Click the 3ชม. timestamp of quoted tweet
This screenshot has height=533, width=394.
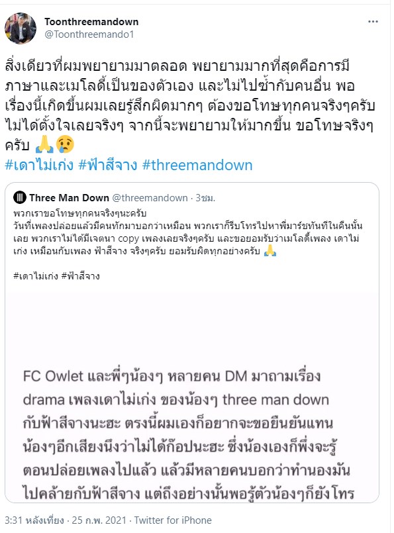(x=205, y=198)
